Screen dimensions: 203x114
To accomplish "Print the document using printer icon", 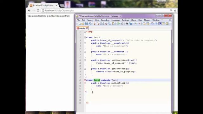I will click(x=101, y=23).
